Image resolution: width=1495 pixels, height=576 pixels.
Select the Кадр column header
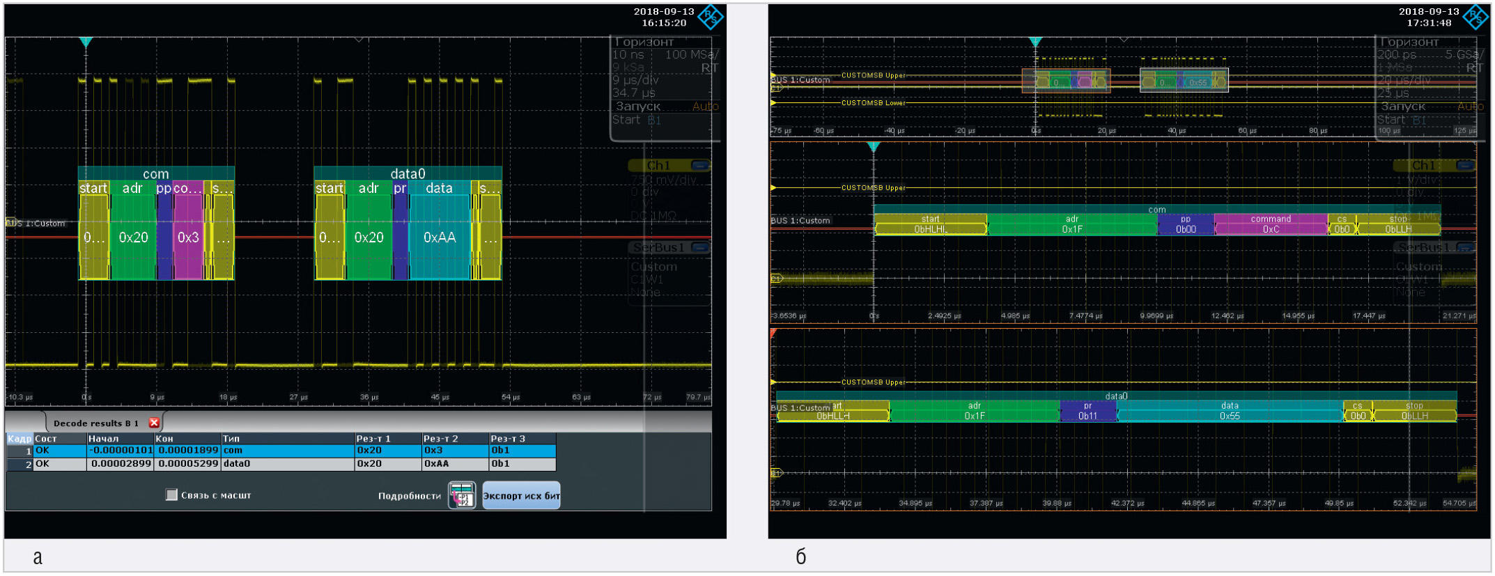[x=20, y=439]
